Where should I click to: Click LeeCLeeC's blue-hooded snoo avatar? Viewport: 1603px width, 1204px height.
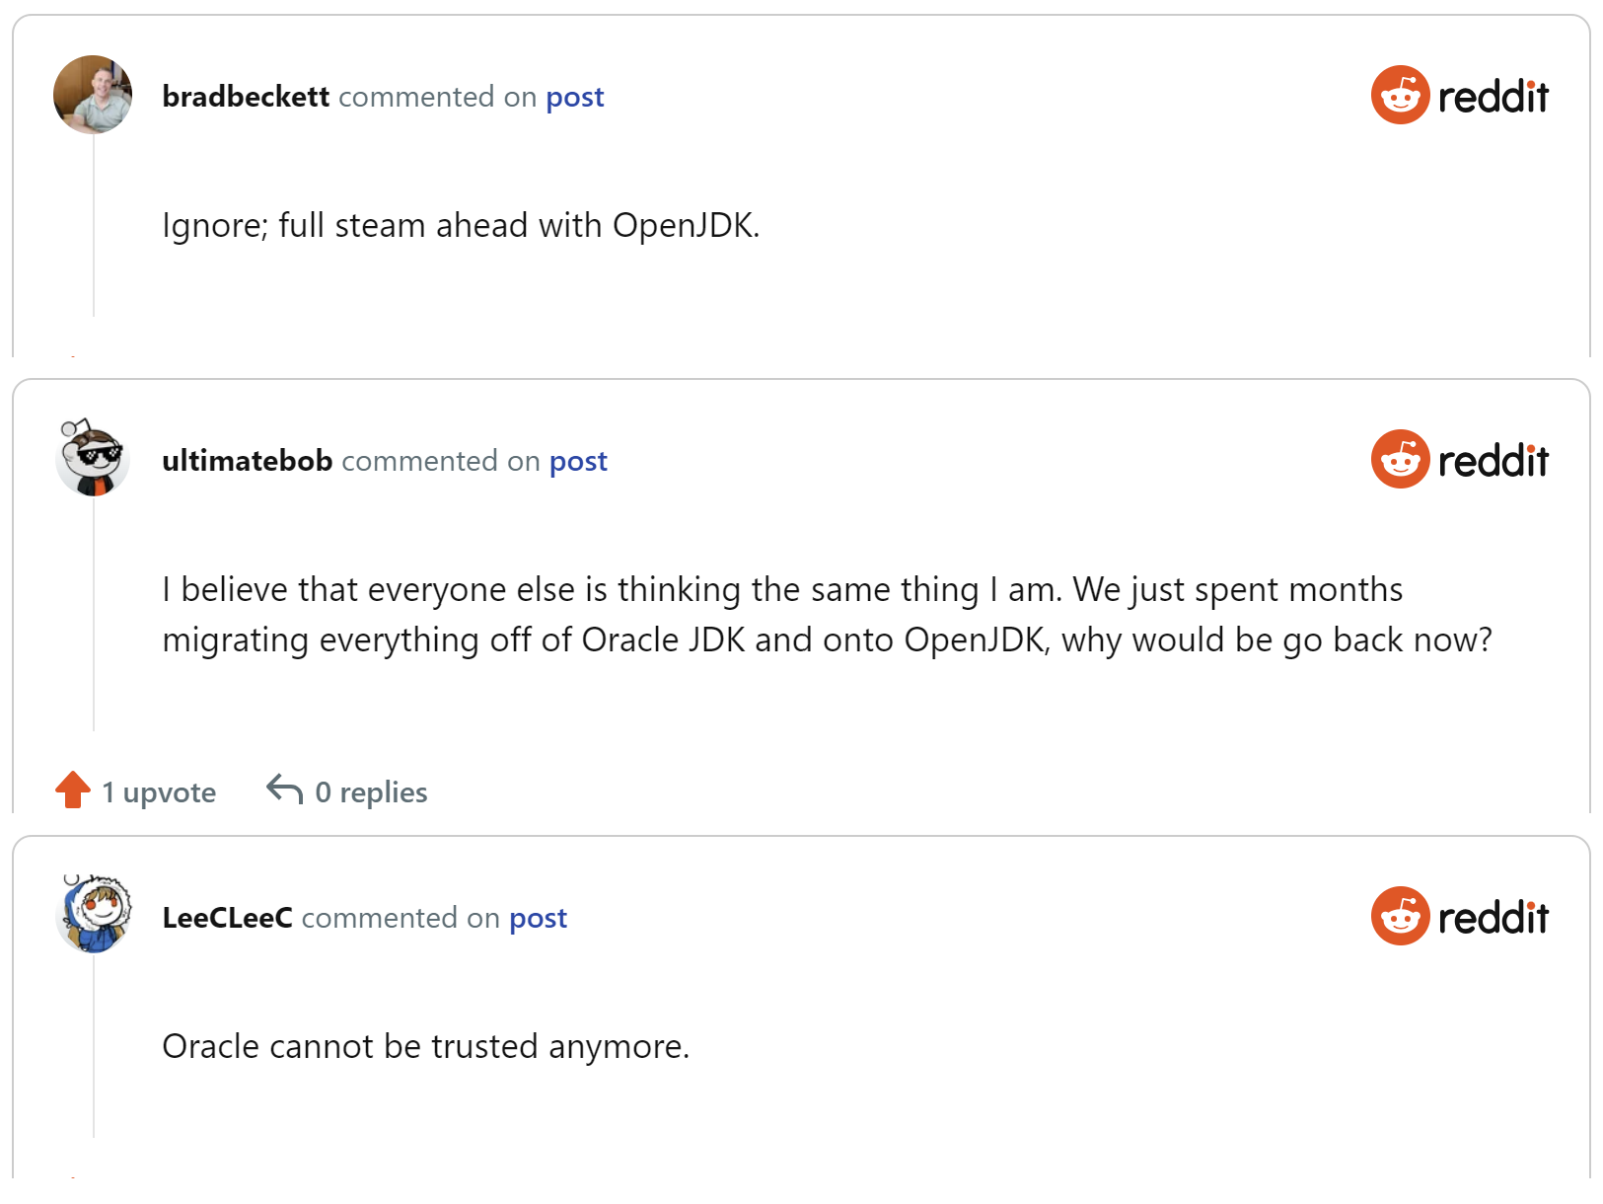93,915
